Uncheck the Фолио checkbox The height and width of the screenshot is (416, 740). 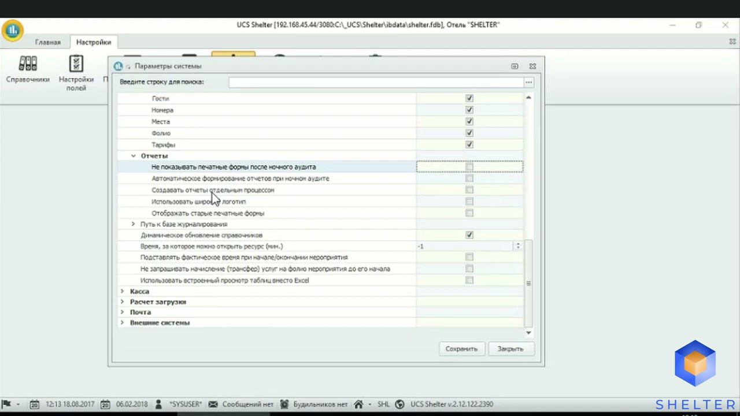pyautogui.click(x=469, y=133)
